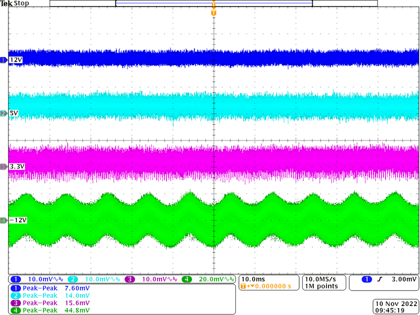Image resolution: width=420 pixels, height=315 pixels.
Task: Click the record view bar at top
Action: click(213, 3)
